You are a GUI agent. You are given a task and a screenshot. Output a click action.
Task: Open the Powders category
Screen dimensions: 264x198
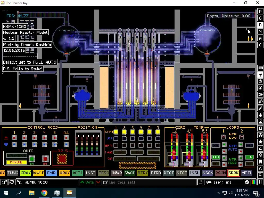(260, 122)
